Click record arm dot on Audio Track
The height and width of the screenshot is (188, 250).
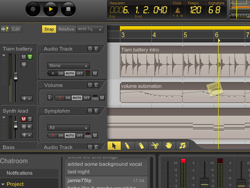(53, 73)
